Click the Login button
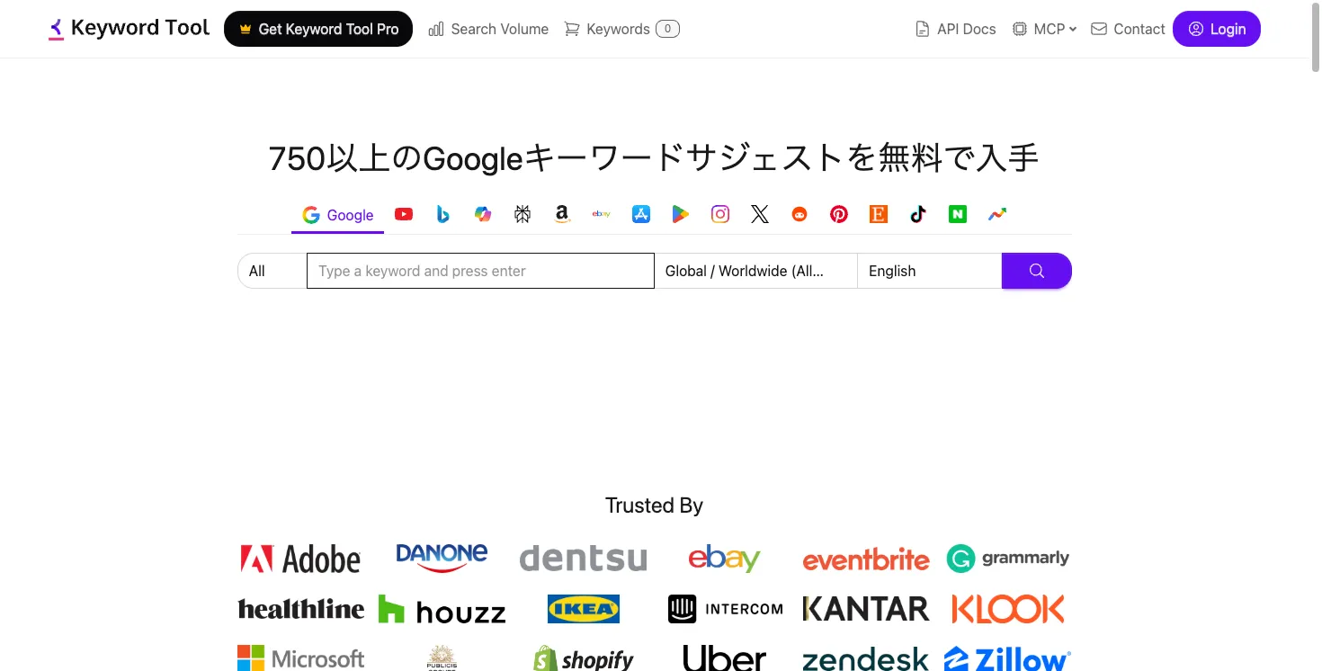Viewport: 1322px width, 671px height. (x=1217, y=29)
